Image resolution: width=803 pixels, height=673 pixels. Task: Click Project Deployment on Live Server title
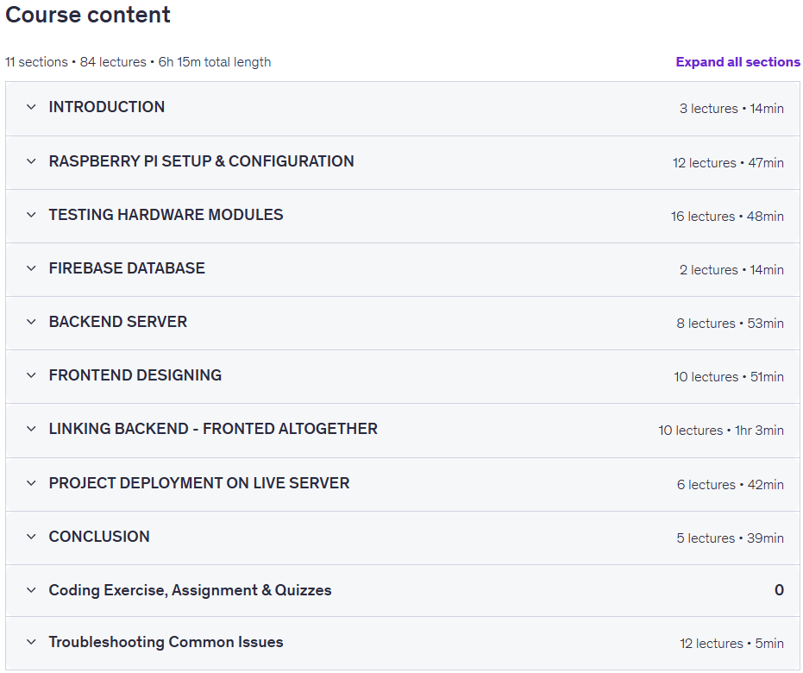(x=199, y=483)
